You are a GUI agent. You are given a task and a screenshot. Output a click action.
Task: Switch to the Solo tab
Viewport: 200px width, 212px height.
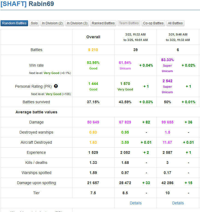pyautogui.click(x=34, y=23)
